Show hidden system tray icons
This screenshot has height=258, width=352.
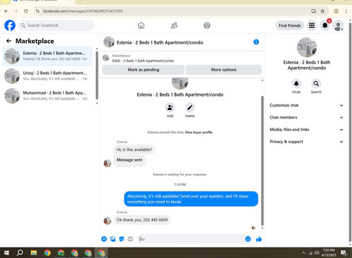(x=303, y=253)
